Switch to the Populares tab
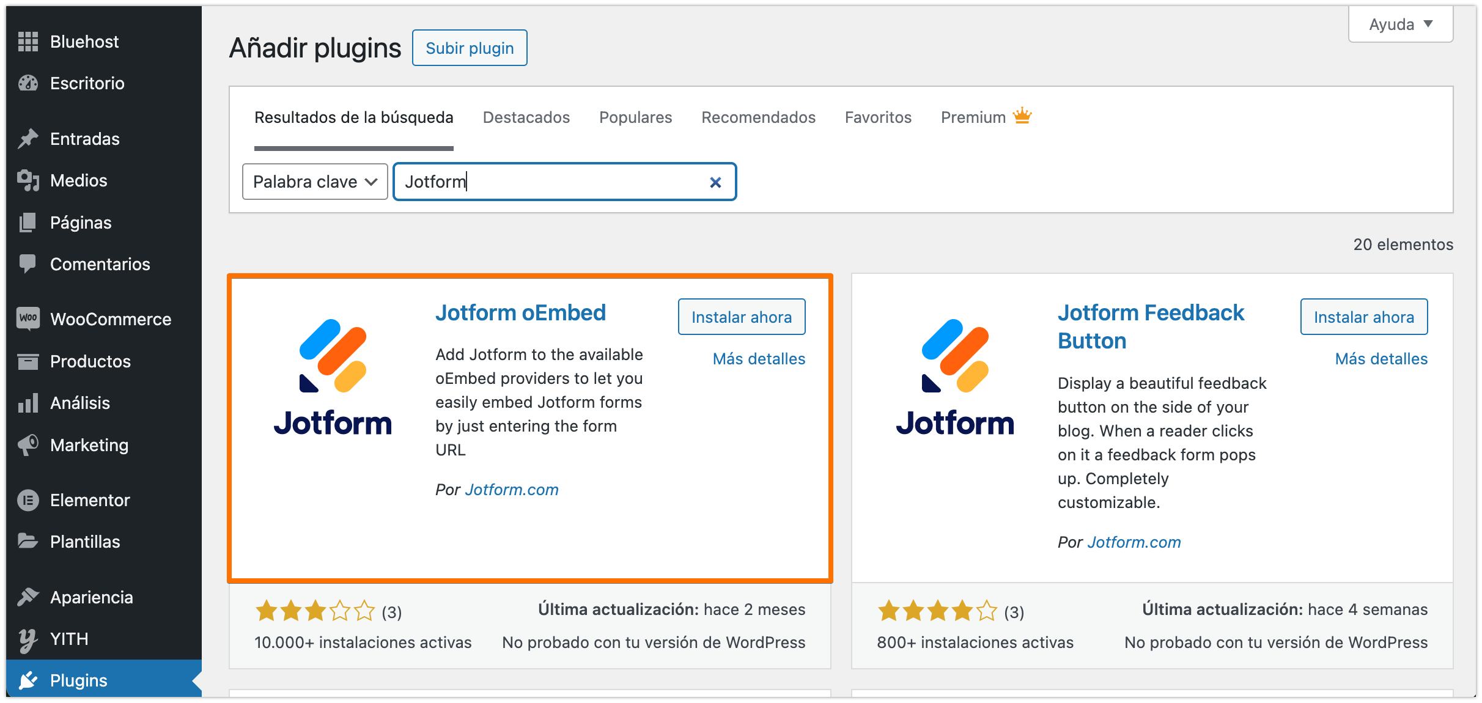Image resolution: width=1482 pixels, height=703 pixels. [635, 117]
